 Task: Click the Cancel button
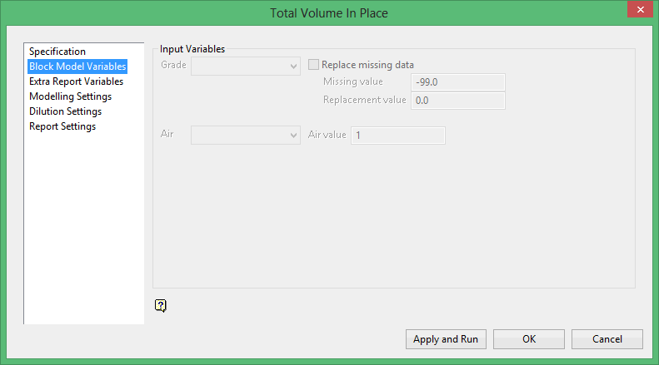607,339
